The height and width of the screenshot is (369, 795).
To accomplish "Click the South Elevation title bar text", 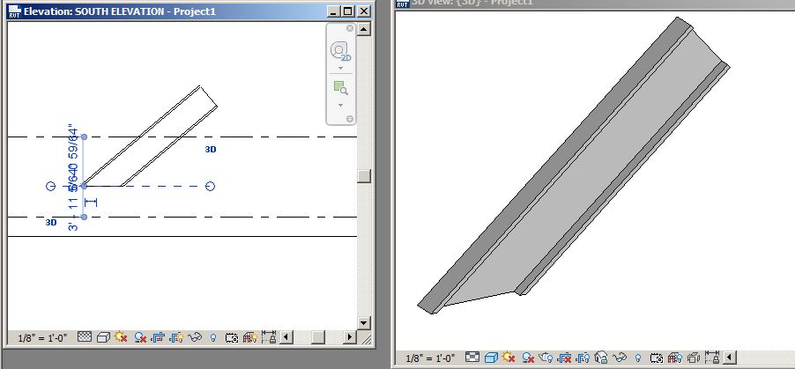I will (120, 11).
